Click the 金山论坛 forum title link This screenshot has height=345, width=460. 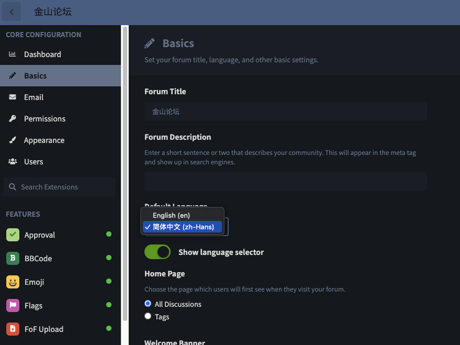tap(53, 12)
